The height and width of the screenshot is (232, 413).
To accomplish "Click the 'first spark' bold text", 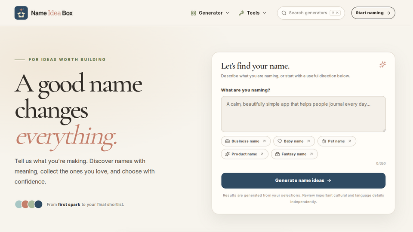I will point(69,205).
